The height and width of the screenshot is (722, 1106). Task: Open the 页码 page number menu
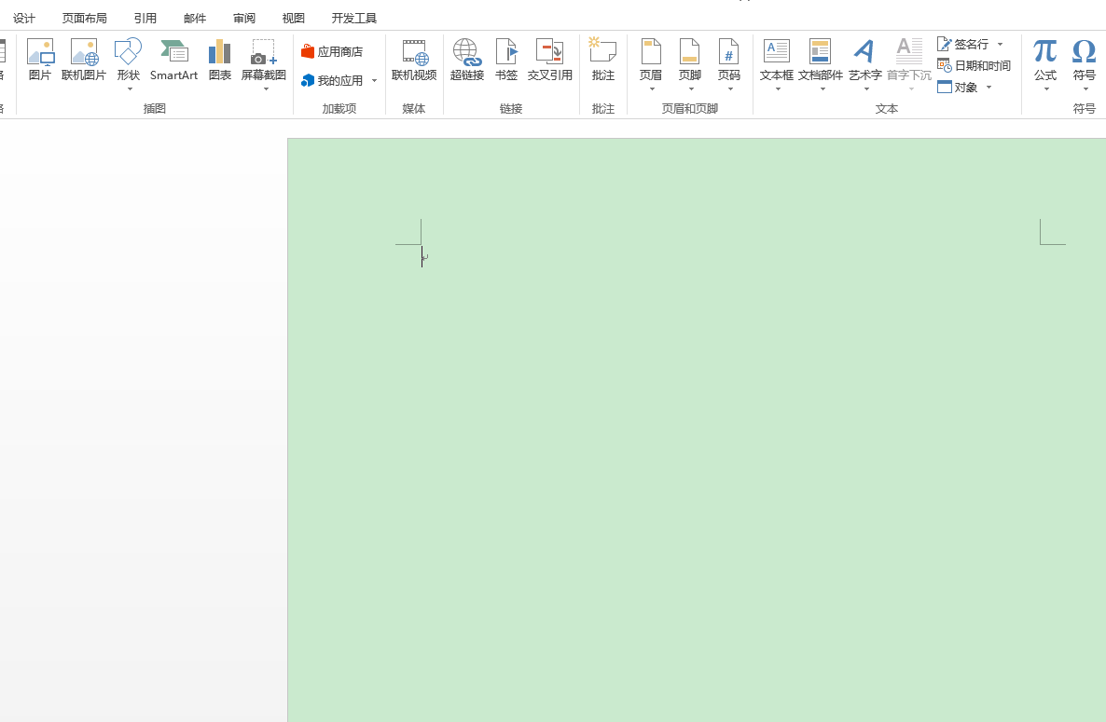[x=728, y=65]
